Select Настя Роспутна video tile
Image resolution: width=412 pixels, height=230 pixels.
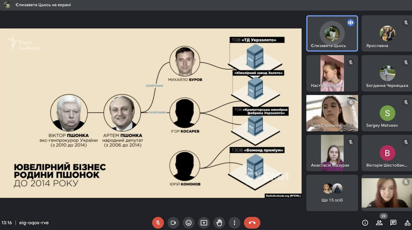coord(332,73)
